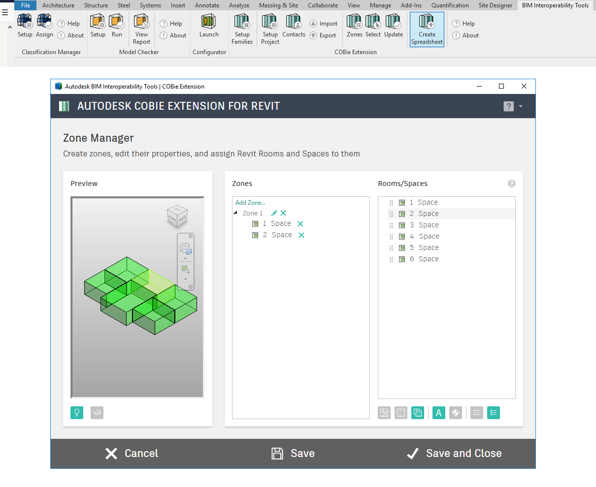This screenshot has width=596, height=487.
Task: Open Help in COBie Extension panel
Action: point(464,24)
